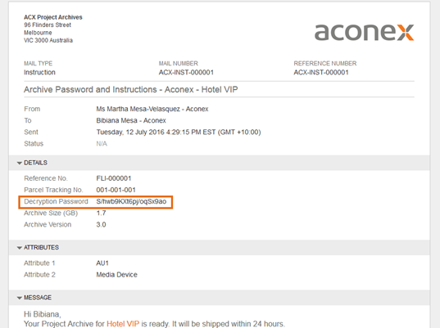Click the MESSAGE section header label
This screenshot has width=440, height=328.
click(x=38, y=298)
